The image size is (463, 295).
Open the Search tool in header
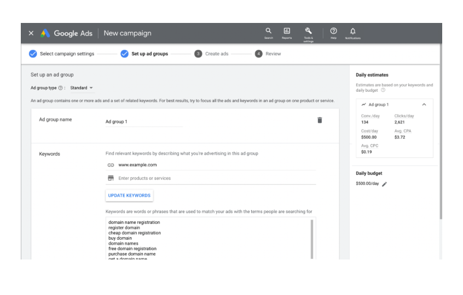click(268, 33)
